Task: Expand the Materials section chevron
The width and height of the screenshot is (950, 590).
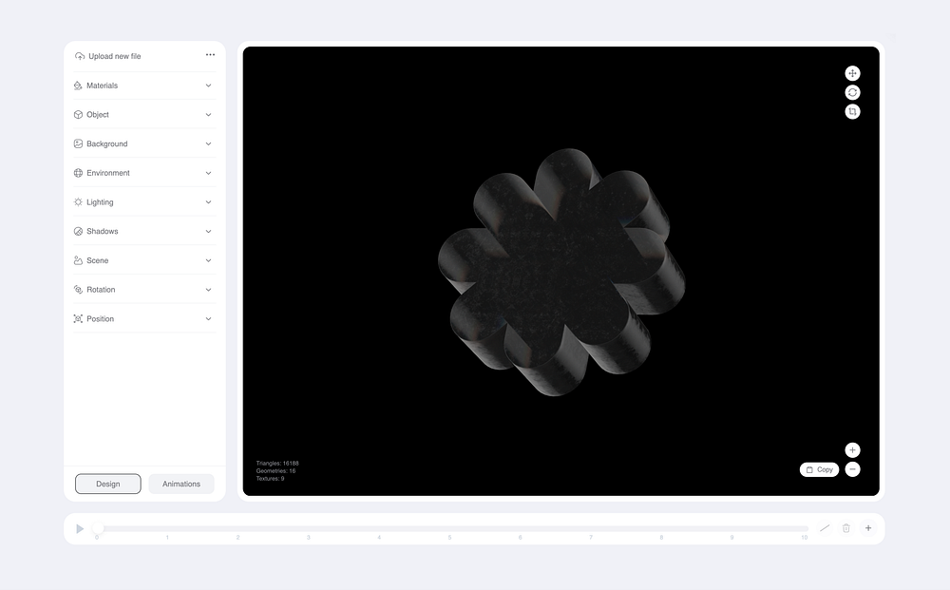Action: click(208, 86)
